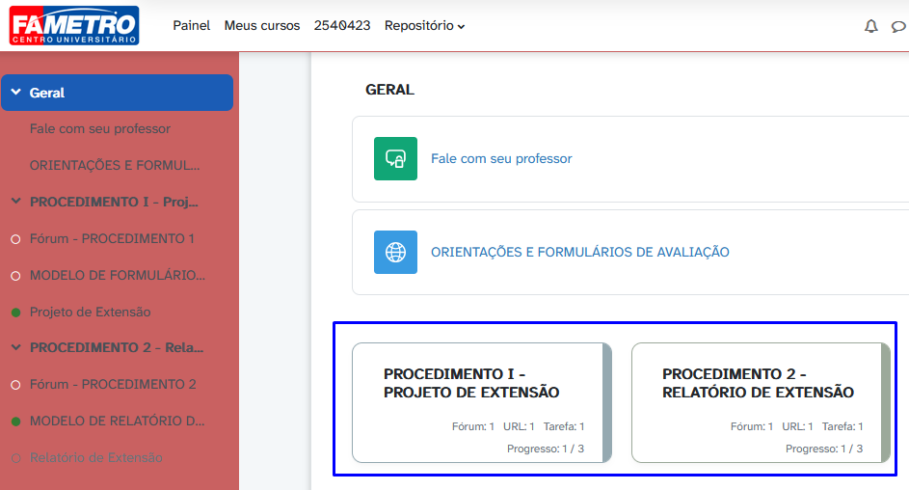Viewport: 909px width, 490px height.
Task: Click the blue globe icon for Orientações
Action: click(395, 253)
